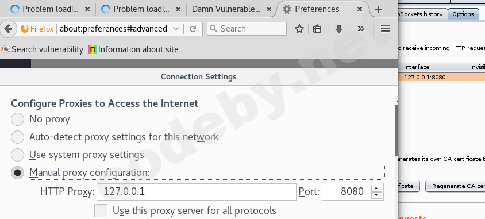The image size is (485, 219).
Task: Choose Use system proxy settings option
Action: coord(17,155)
